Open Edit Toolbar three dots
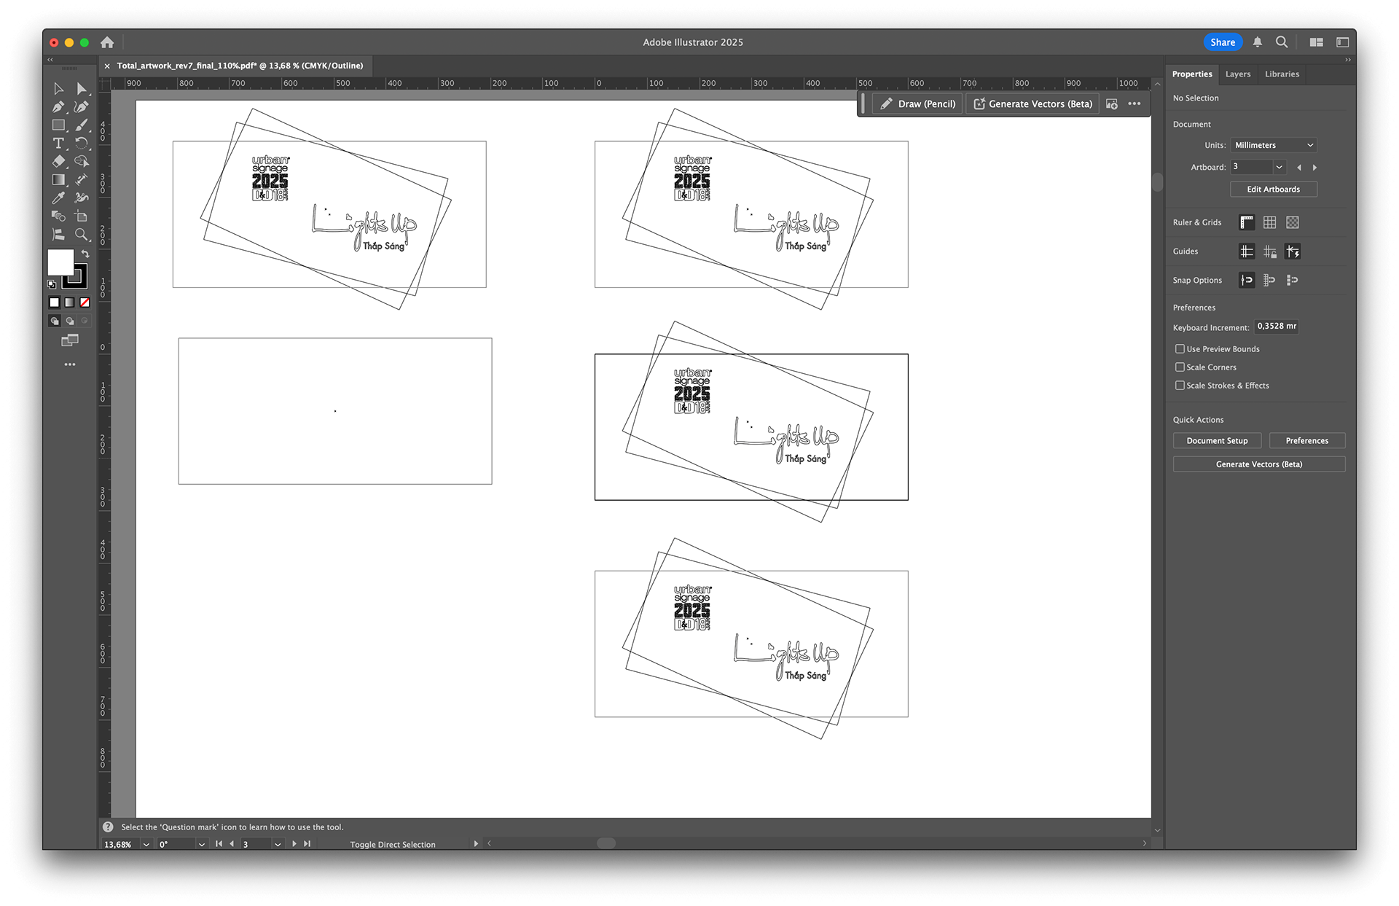The width and height of the screenshot is (1399, 906). tap(70, 364)
